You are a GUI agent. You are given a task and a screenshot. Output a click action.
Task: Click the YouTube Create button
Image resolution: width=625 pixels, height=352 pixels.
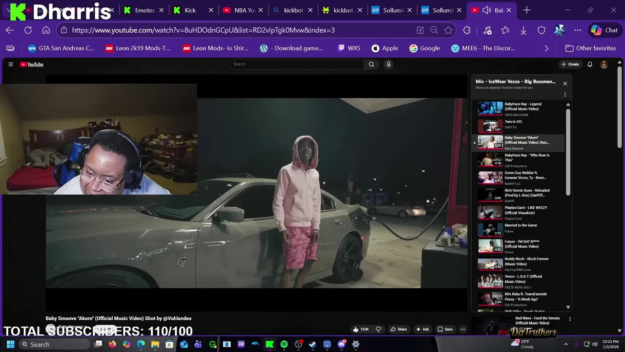click(x=570, y=65)
